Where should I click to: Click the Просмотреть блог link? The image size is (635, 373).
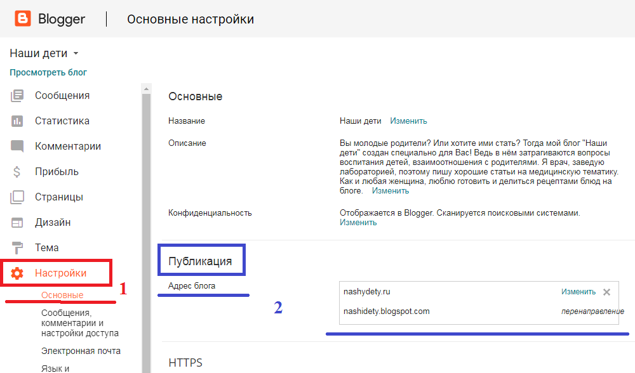click(48, 72)
